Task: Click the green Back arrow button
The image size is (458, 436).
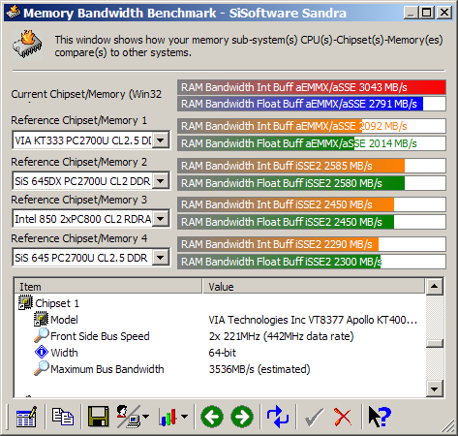Action: pyautogui.click(x=212, y=417)
